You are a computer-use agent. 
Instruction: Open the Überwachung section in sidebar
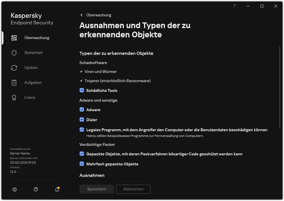click(37, 38)
